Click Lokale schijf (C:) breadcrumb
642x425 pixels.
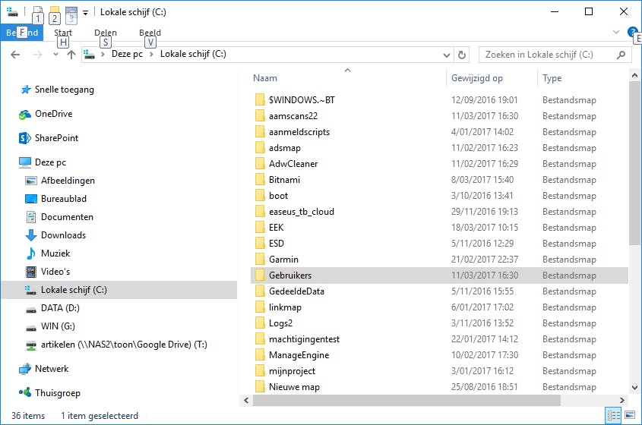tap(193, 54)
